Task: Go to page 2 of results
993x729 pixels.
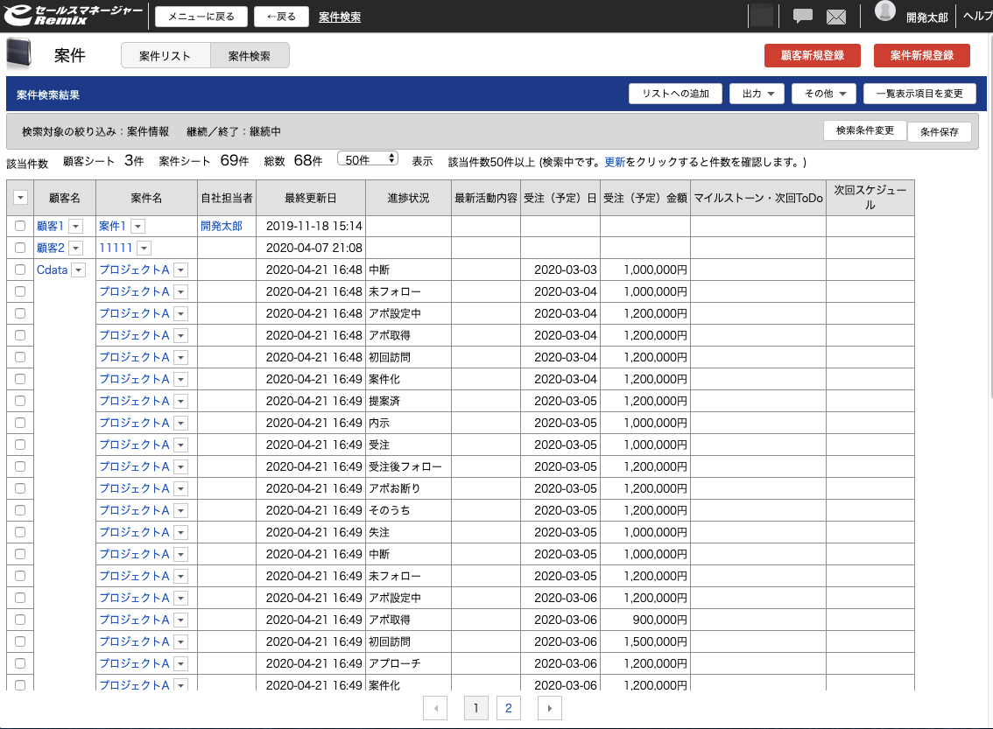Action: tap(508, 708)
